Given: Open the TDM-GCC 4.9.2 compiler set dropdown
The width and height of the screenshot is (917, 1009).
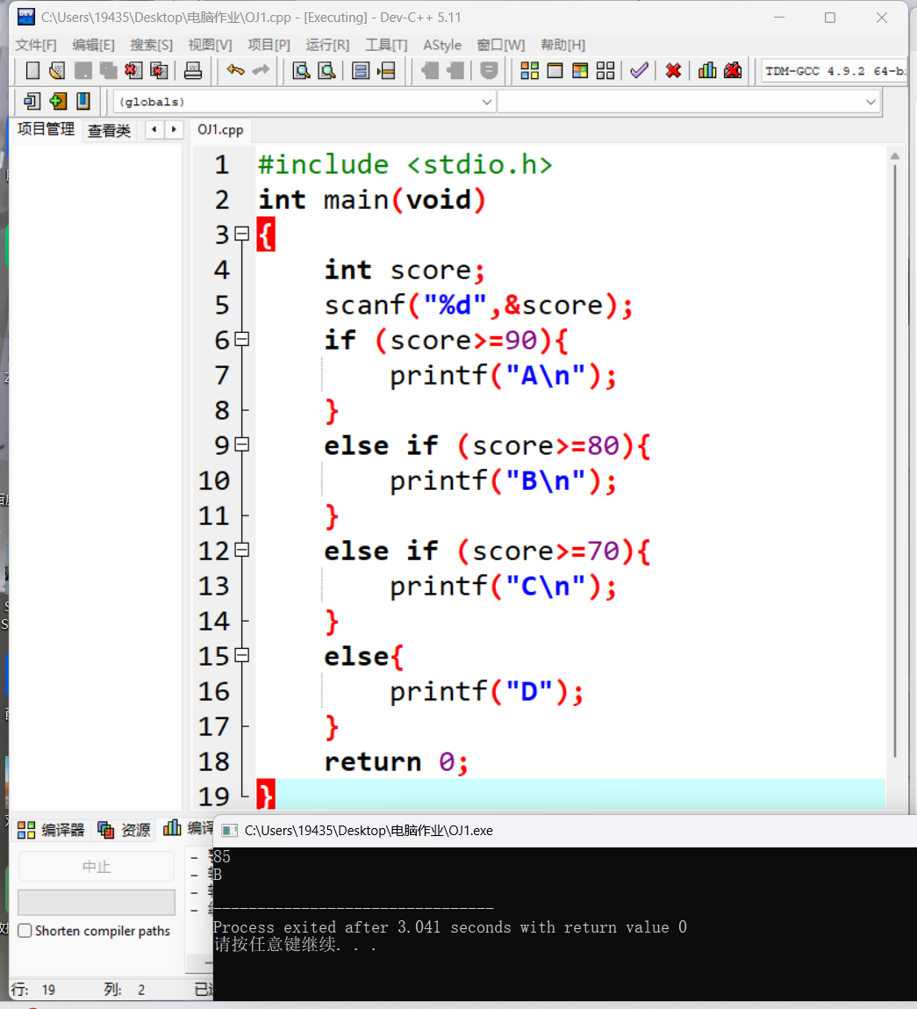Looking at the screenshot, I should tap(835, 71).
